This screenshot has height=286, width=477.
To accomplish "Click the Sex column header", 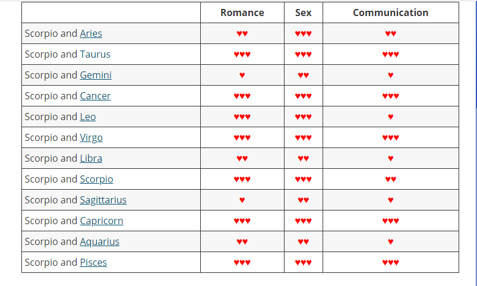I will 303,12.
